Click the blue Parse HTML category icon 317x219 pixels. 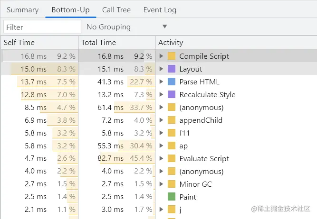click(x=172, y=82)
